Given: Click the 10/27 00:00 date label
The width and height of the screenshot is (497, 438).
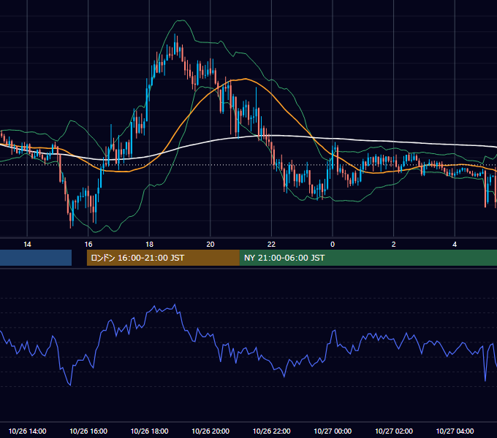Looking at the screenshot, I should click(333, 431).
